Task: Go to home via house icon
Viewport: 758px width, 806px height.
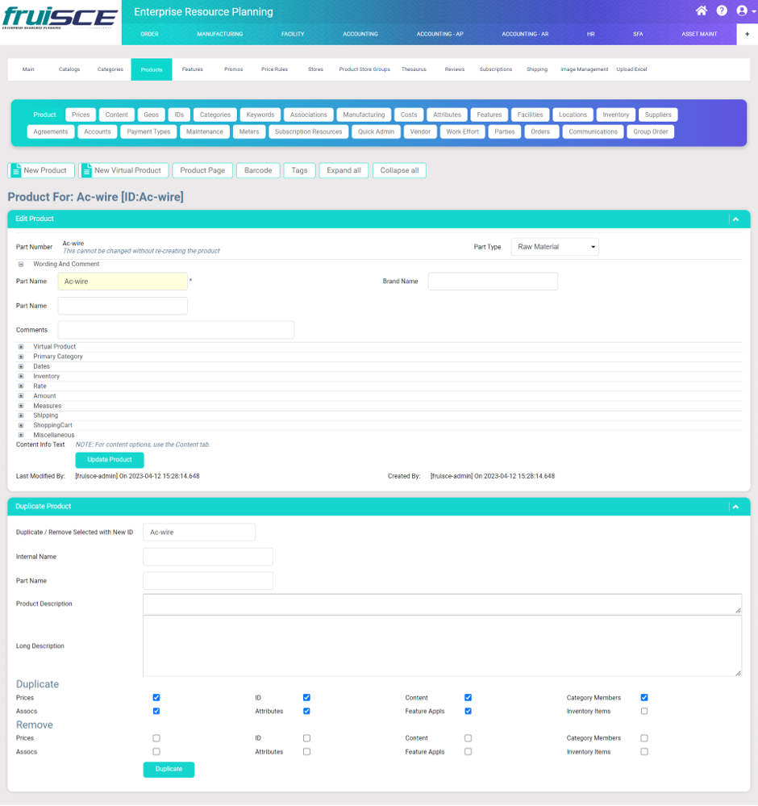Action: pos(702,10)
